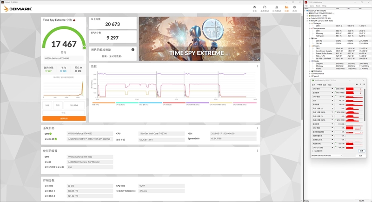
Task: Open the Benchmarks gauge icon in navigation
Action: click(x=265, y=8)
